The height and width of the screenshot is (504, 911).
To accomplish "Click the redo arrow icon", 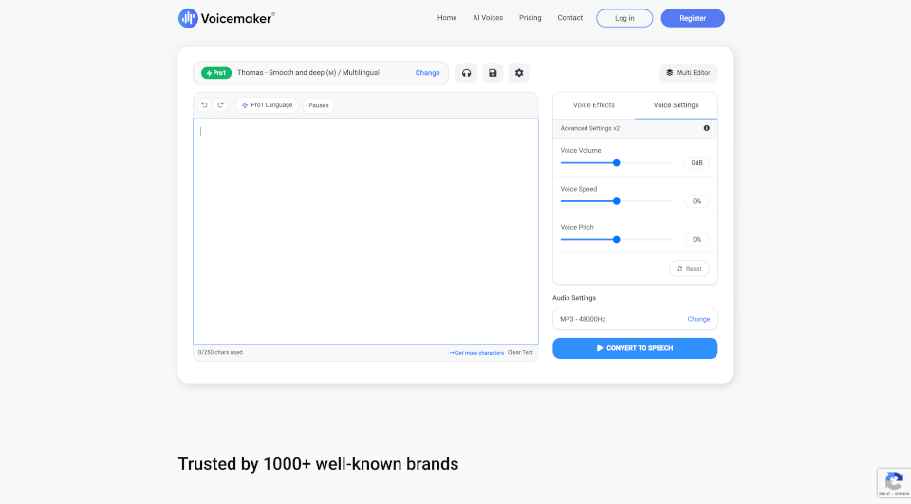I will (x=220, y=105).
